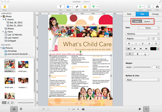Toggle Italic text formatting
Image resolution: width=162 pixels, height=112 pixels.
tap(136, 43)
